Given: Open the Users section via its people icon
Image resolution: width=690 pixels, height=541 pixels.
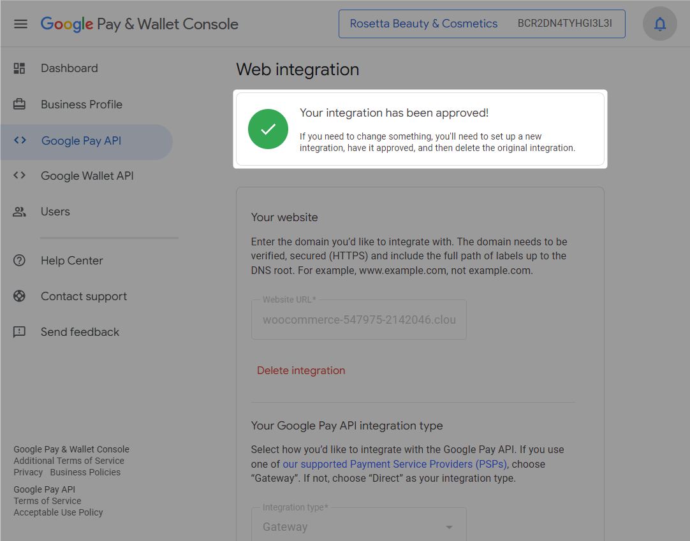Looking at the screenshot, I should pyautogui.click(x=18, y=211).
